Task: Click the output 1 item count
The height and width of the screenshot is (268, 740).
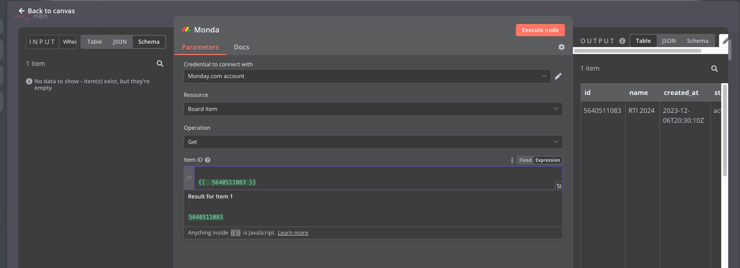Action: (590, 68)
